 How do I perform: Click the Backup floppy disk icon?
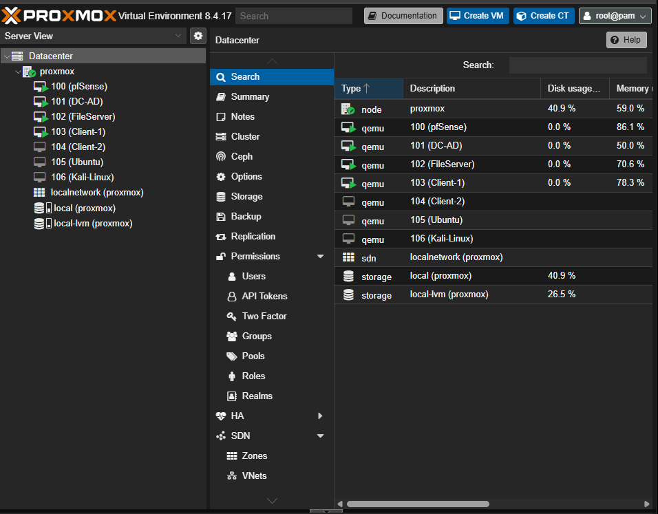[x=221, y=217]
